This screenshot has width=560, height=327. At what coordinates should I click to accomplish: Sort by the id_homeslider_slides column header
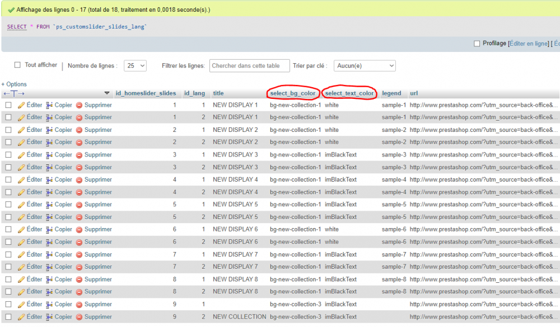(x=145, y=93)
